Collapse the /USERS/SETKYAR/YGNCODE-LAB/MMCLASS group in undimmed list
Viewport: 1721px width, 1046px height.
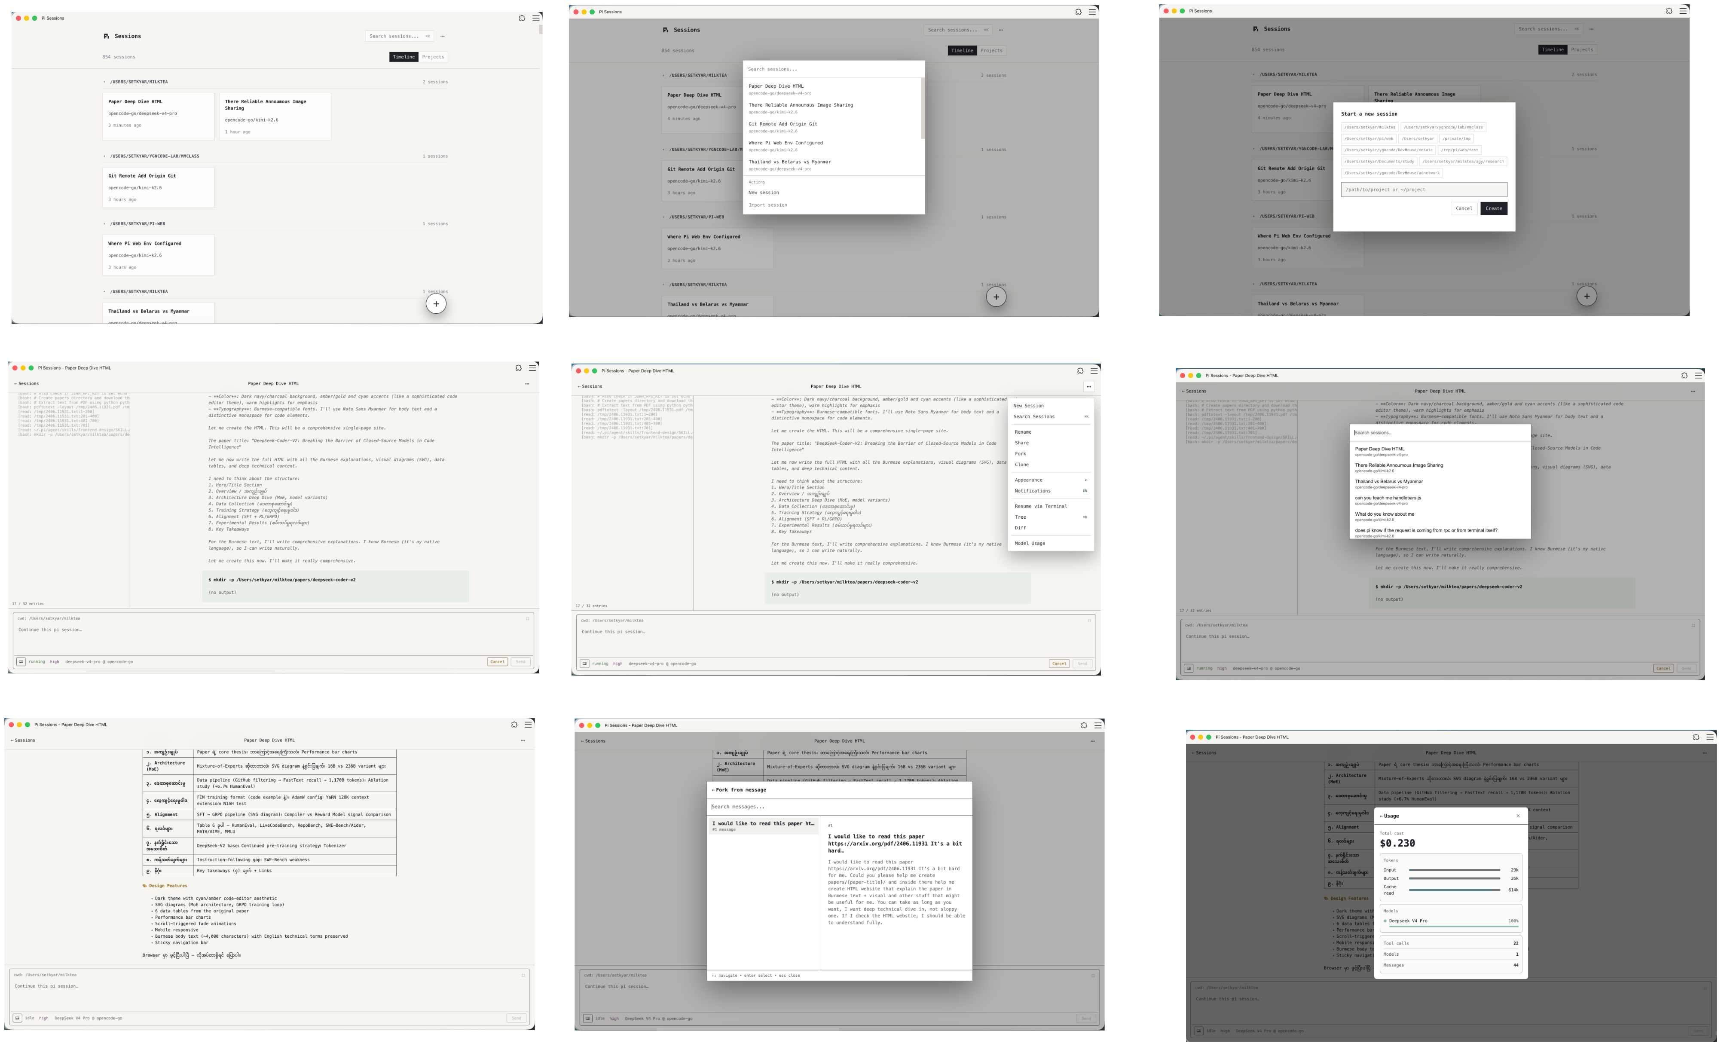tap(105, 156)
